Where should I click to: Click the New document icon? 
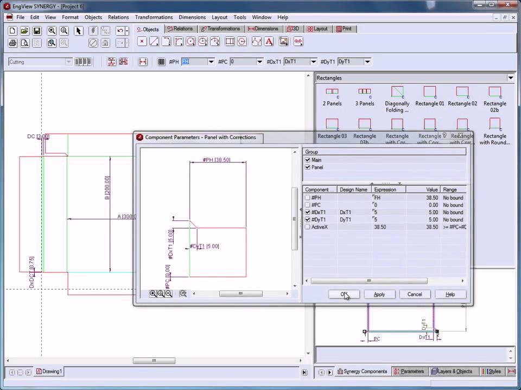tap(12, 31)
